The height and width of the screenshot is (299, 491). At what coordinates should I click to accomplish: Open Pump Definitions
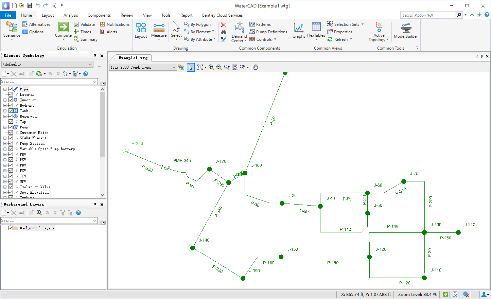(268, 32)
